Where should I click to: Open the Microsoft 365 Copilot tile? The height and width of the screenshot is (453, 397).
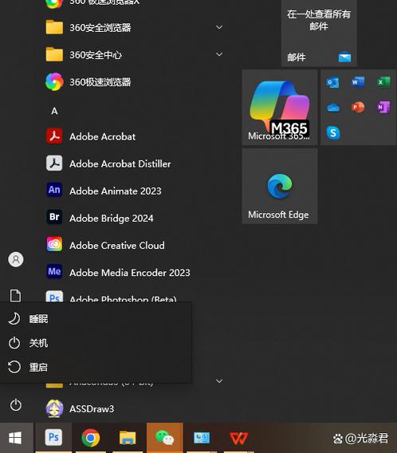click(280, 107)
